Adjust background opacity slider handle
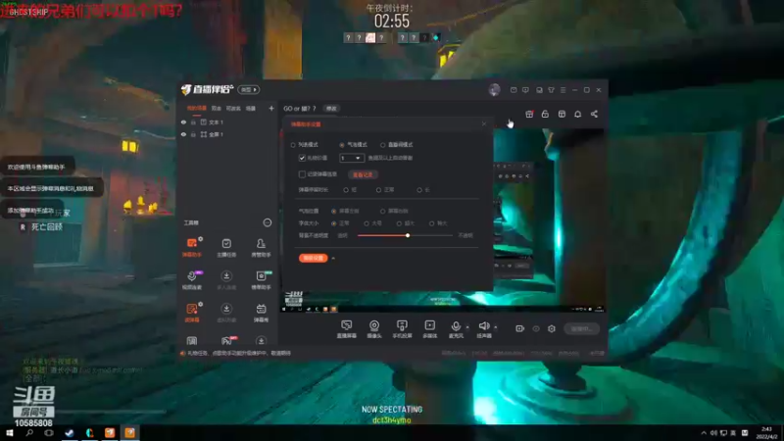The width and height of the screenshot is (784, 441). pos(408,235)
